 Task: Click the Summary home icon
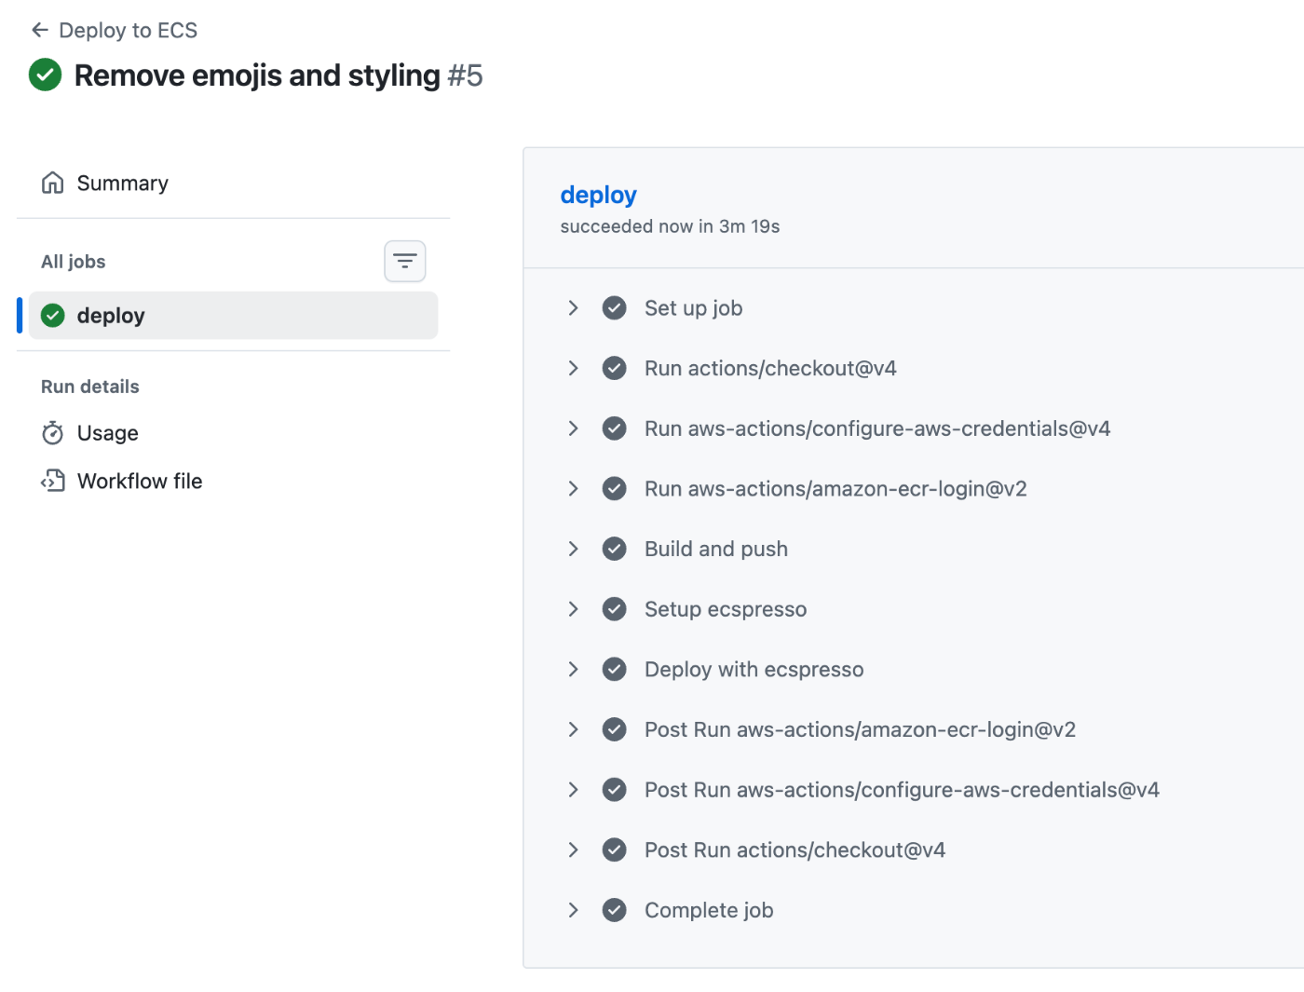point(53,183)
